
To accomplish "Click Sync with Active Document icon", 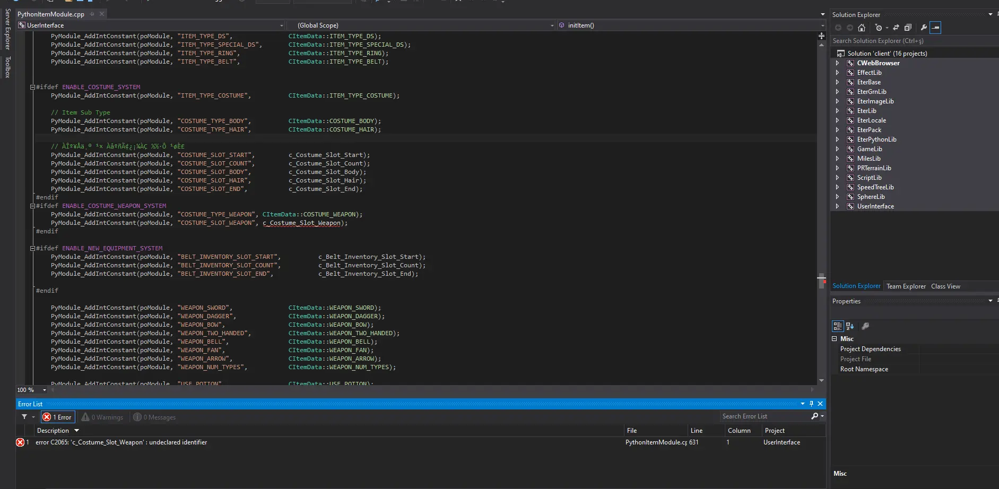I will click(x=896, y=28).
